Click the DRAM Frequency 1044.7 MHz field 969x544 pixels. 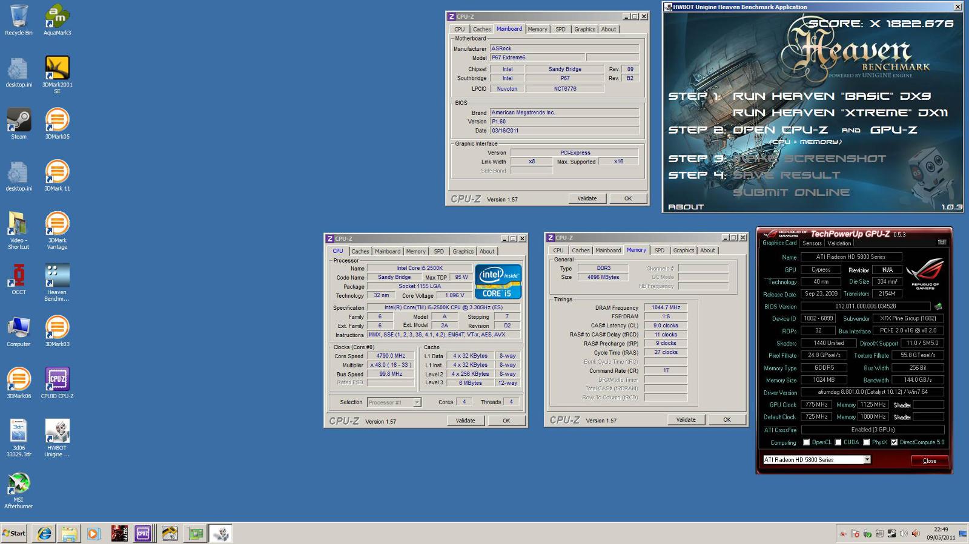pos(666,307)
